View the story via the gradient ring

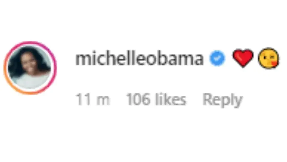click(x=30, y=68)
